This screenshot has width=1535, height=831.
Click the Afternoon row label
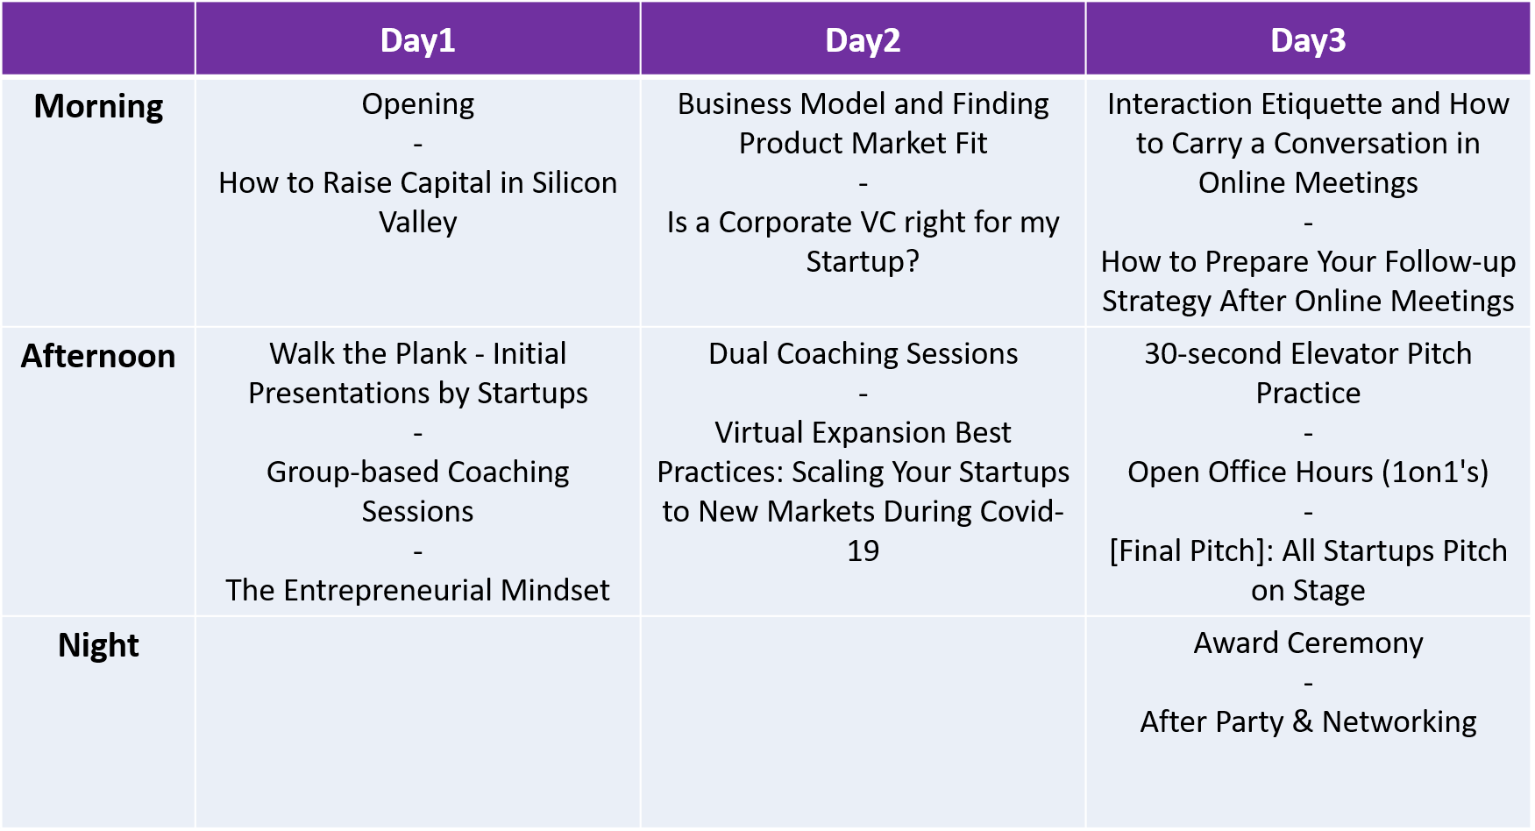(x=98, y=356)
